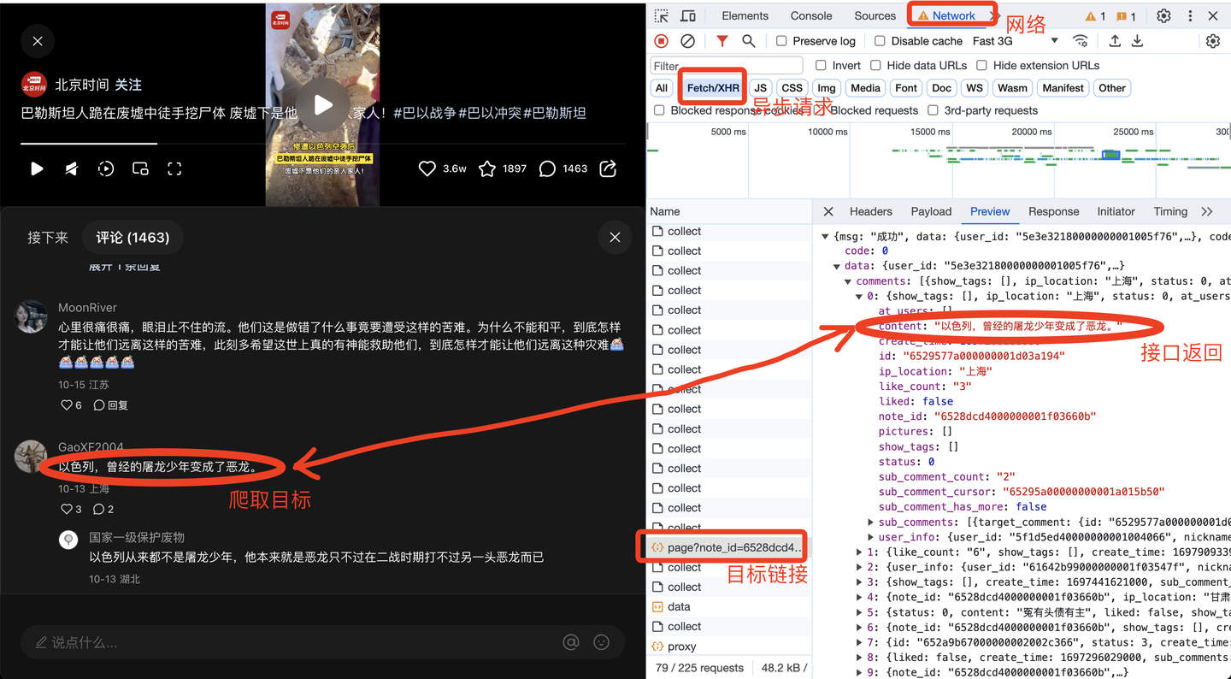Filter requests by Fetch/XHR
The width and height of the screenshot is (1231, 679).
click(713, 88)
